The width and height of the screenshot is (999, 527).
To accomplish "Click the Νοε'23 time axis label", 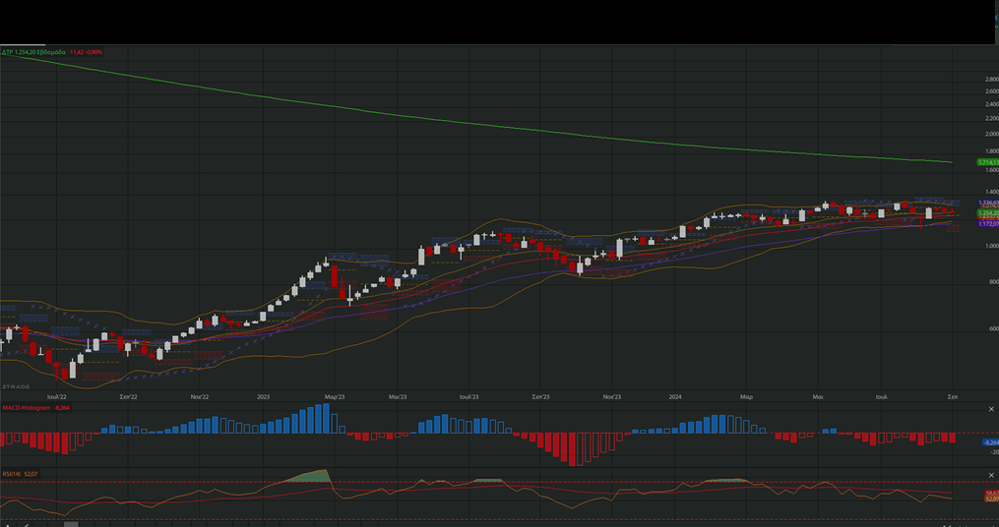I will (x=612, y=396).
